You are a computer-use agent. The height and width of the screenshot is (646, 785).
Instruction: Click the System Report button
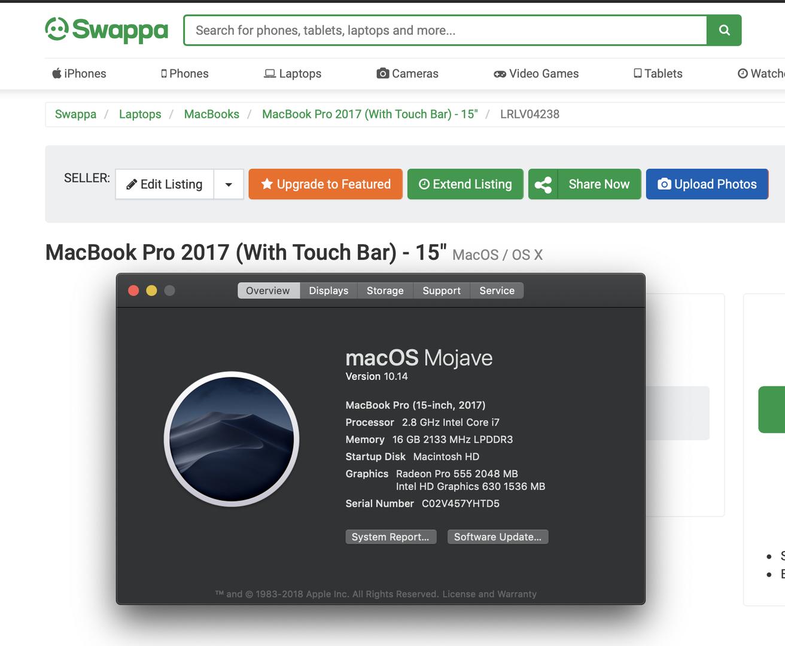pos(391,537)
